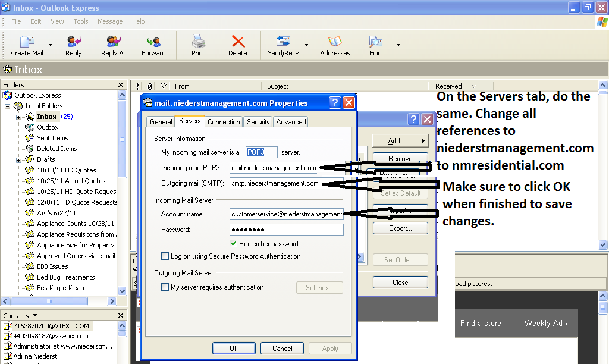Click the Print toolbar icon
Image resolution: width=609 pixels, height=364 pixels.
[198, 42]
